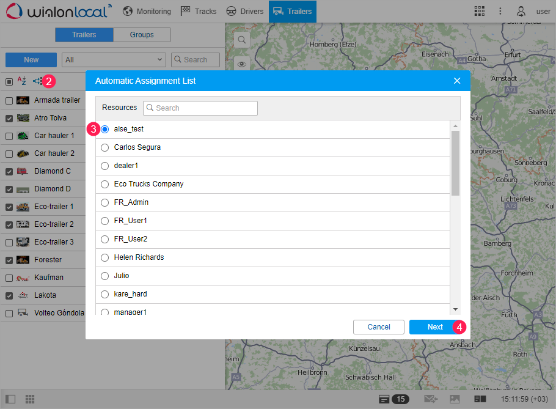Check the Car hauler 1 checkbox

pyautogui.click(x=9, y=136)
